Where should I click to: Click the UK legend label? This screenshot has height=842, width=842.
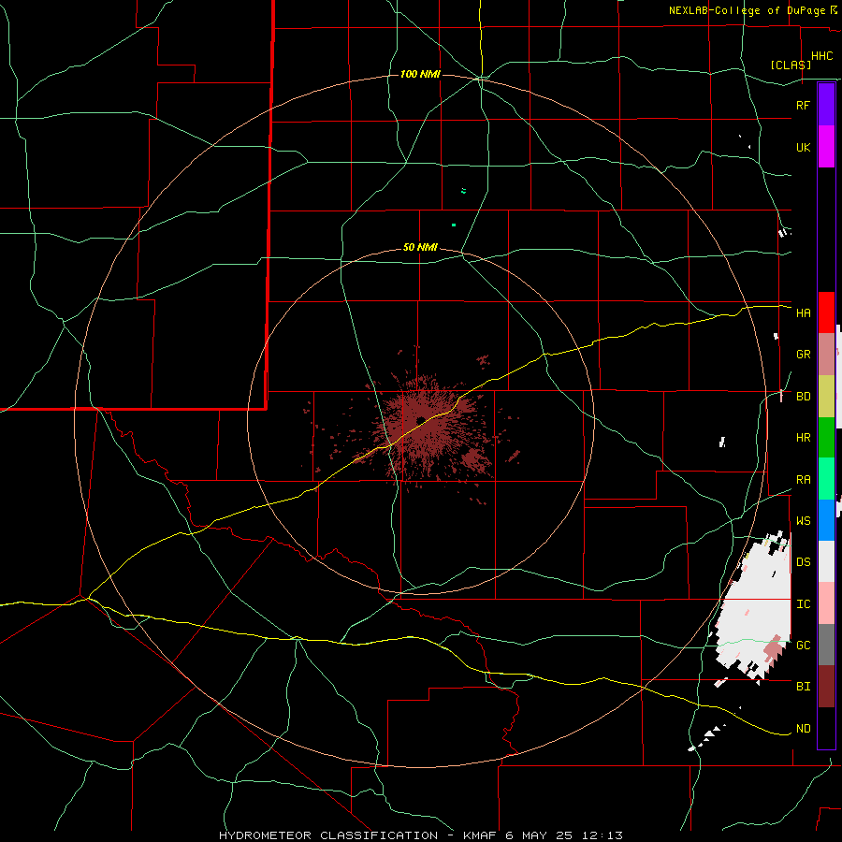(803, 148)
